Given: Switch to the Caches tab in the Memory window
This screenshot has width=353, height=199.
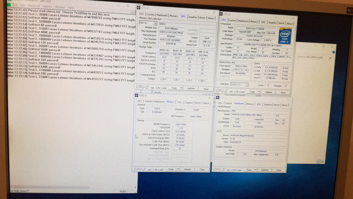Looking at the screenshot, I should point(148,101).
